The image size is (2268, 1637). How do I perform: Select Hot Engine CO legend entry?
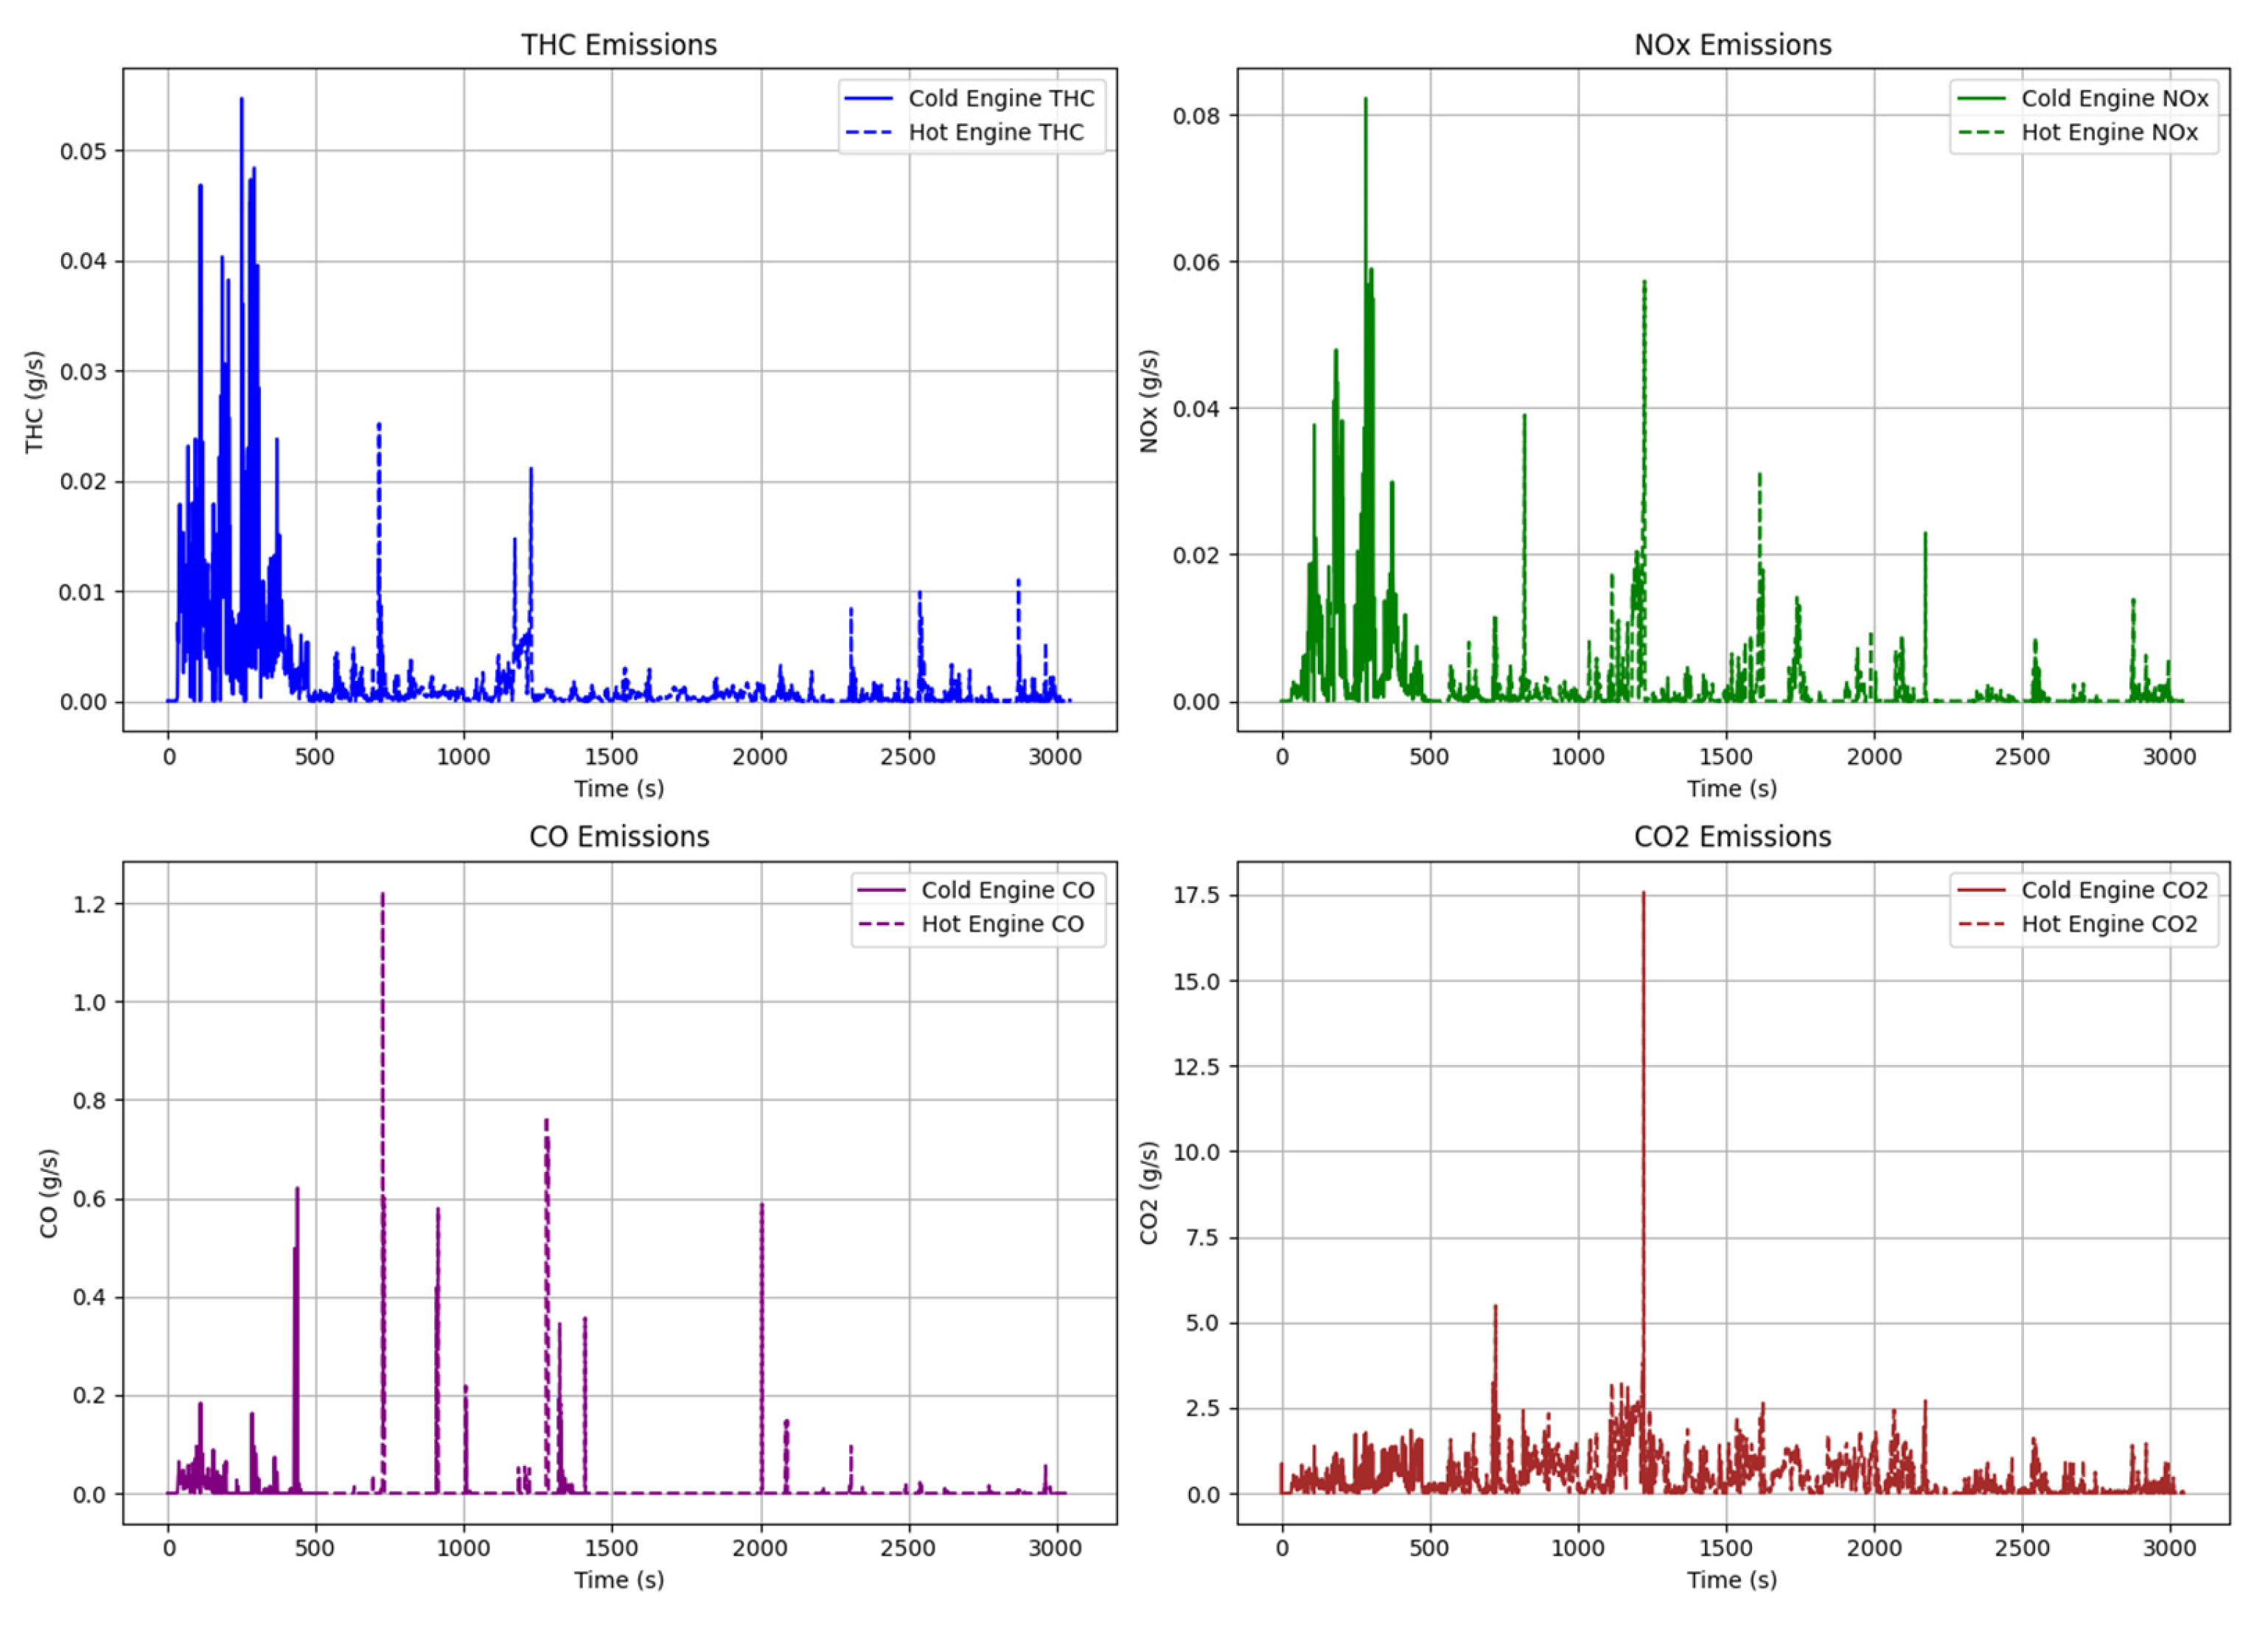click(x=1002, y=924)
